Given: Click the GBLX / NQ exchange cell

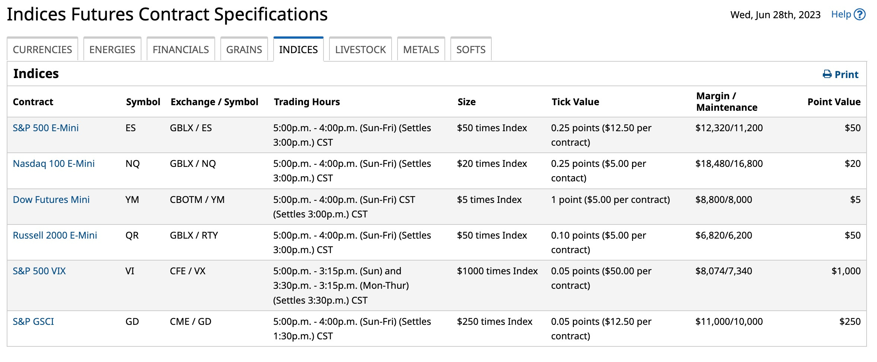Looking at the screenshot, I should click(x=193, y=164).
